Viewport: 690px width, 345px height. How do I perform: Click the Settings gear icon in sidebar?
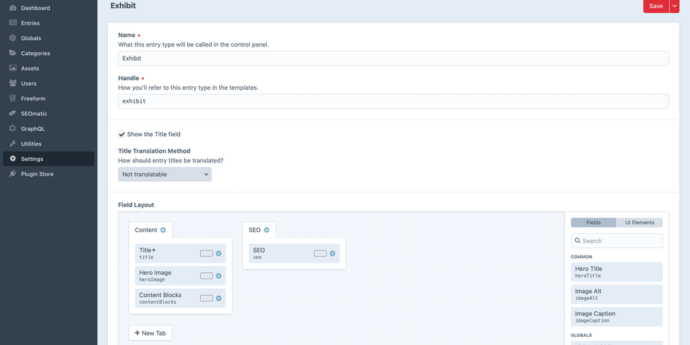point(13,159)
